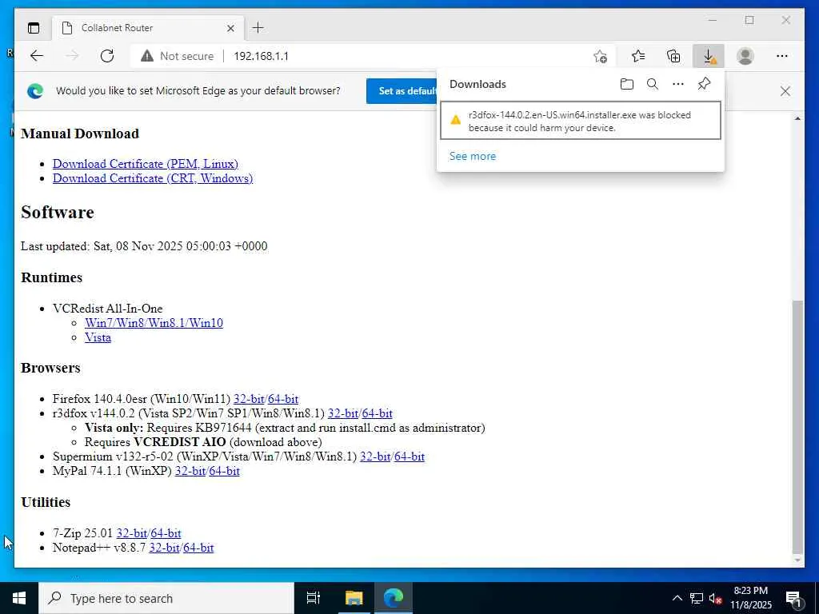This screenshot has height=614, width=819.
Task: Toggle the Downloads toolbar button
Action: point(709,56)
